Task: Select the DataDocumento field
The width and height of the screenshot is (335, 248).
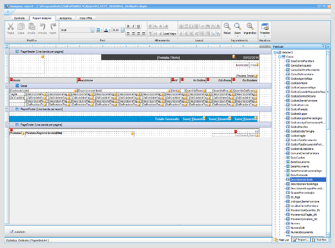Action: [x=300, y=162]
